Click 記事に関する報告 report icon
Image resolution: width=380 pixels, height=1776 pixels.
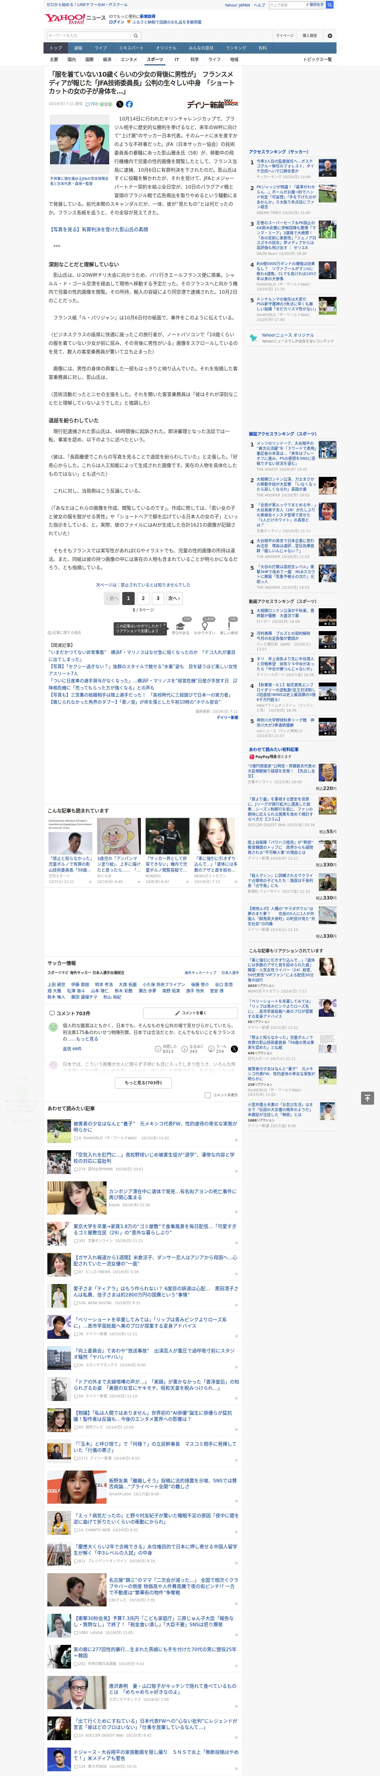point(65,632)
